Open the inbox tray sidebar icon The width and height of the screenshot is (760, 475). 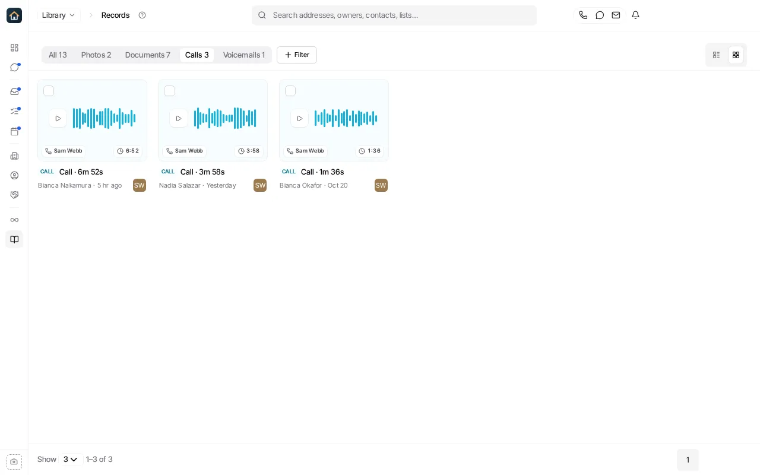pyautogui.click(x=14, y=91)
